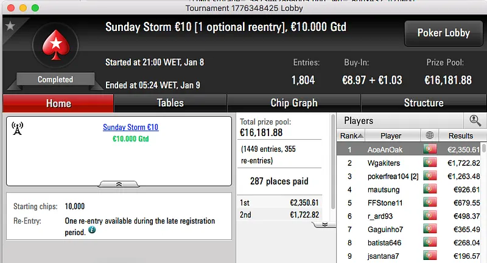Viewport: 487px width, 263px height.
Task: Open player search magnifier icon
Action: [x=475, y=121]
